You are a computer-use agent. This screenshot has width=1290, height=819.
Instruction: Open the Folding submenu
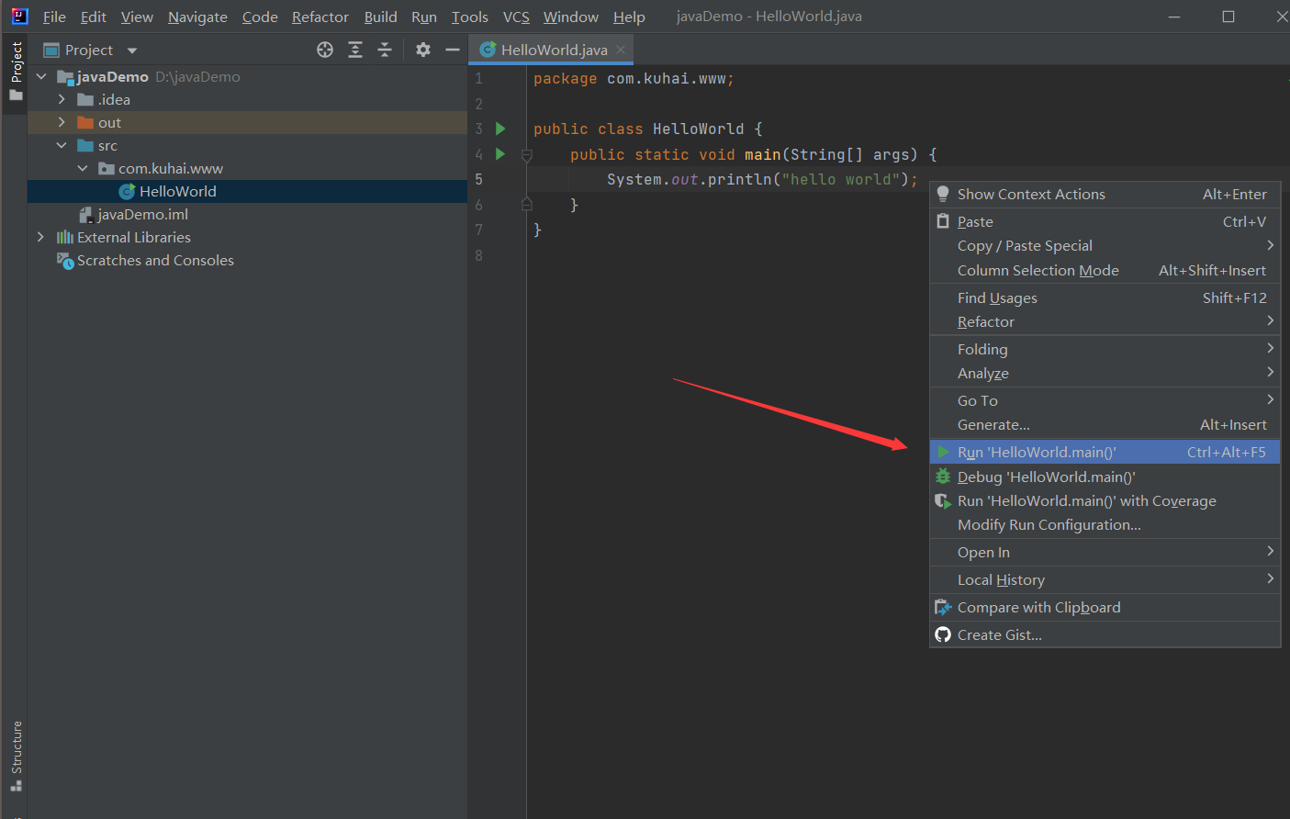tap(1105, 349)
